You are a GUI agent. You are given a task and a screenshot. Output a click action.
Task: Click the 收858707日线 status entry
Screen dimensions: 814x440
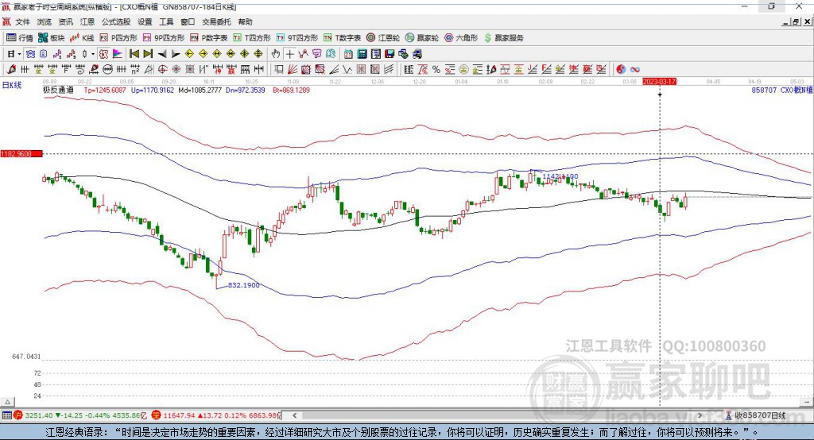759,415
